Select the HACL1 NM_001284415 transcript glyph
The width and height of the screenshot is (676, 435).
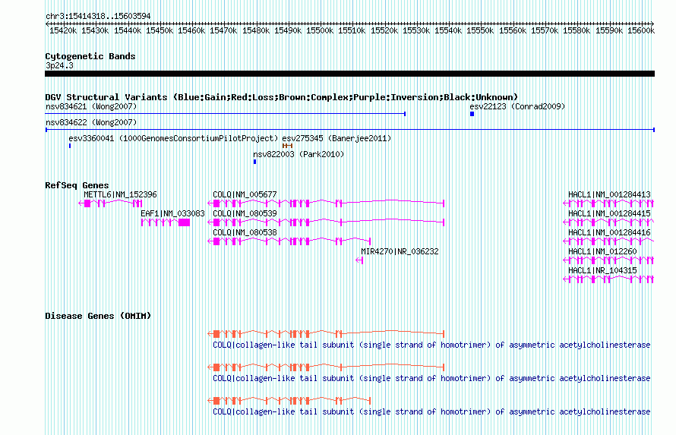point(608,222)
